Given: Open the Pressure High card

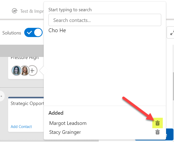Looking at the screenshot, I should [25, 58].
